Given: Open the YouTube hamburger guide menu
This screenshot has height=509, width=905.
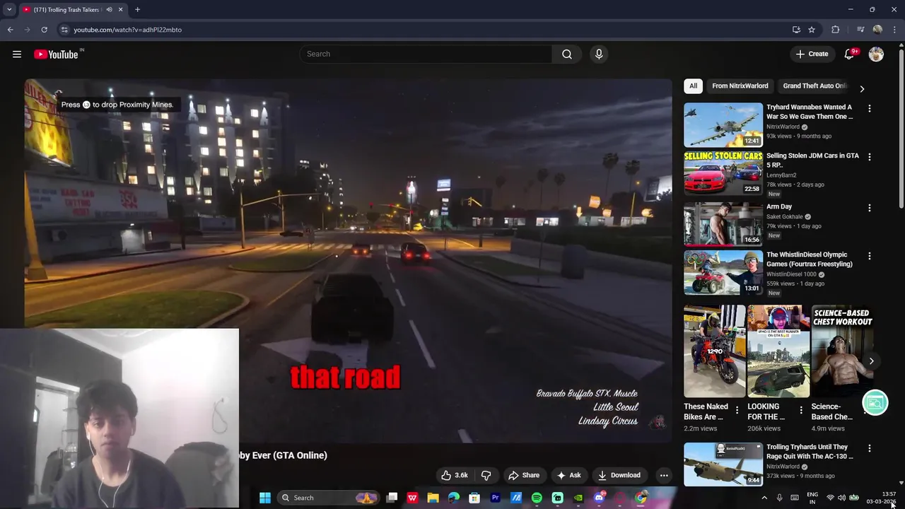Looking at the screenshot, I should click(x=17, y=54).
